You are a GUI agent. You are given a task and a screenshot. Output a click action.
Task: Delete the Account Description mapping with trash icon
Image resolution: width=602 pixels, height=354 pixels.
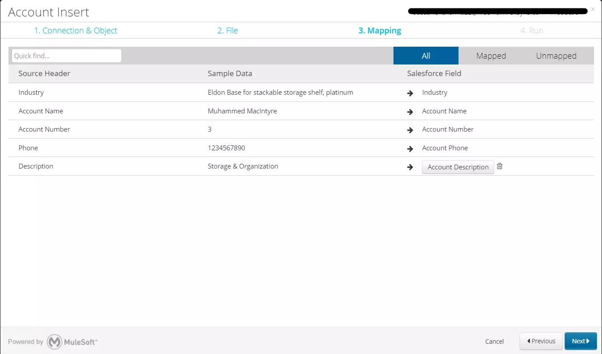tap(500, 166)
